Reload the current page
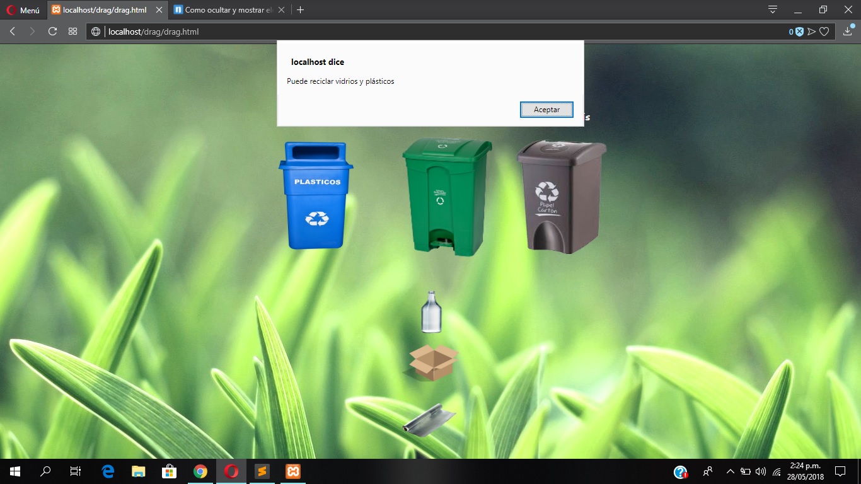Viewport: 861px width, 484px height. (52, 32)
